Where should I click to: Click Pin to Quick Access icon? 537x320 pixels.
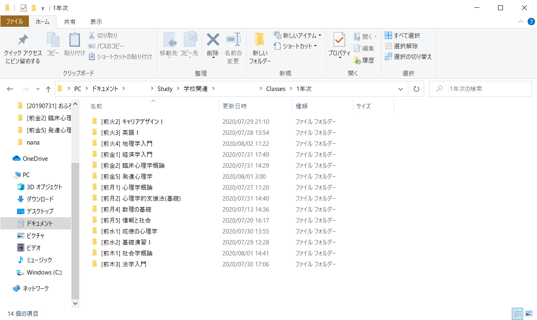click(x=23, y=41)
